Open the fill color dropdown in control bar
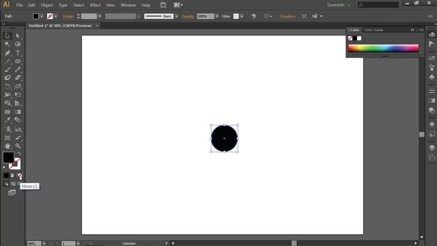 pos(42,16)
